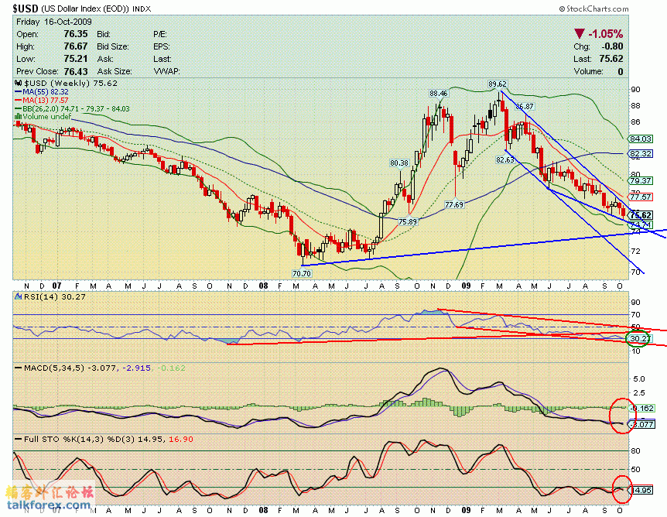
Task: Click the 16.90 red %D value
Action: pyautogui.click(x=181, y=439)
